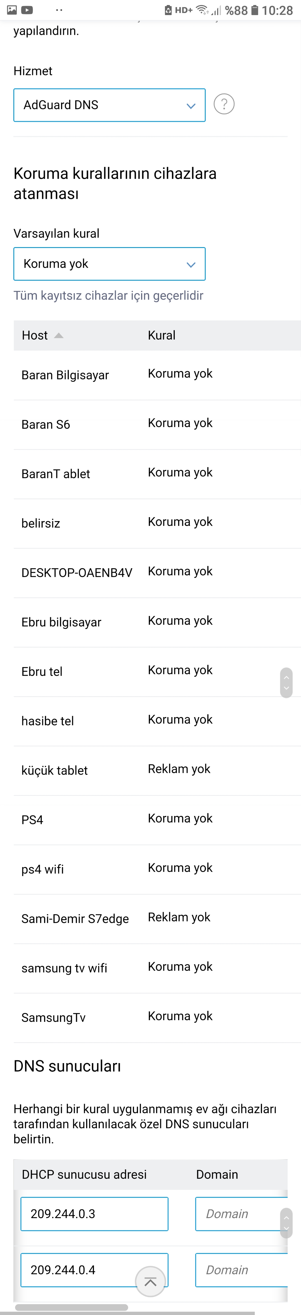The width and height of the screenshot is (301, 1315).
Task: Expand the Varsayılan kural dropdown
Action: (x=110, y=264)
